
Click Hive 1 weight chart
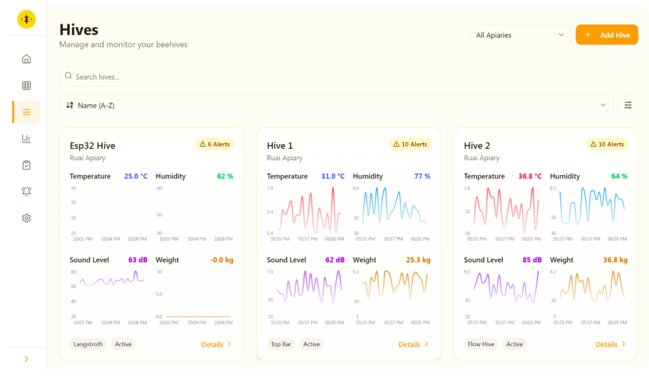(391, 297)
